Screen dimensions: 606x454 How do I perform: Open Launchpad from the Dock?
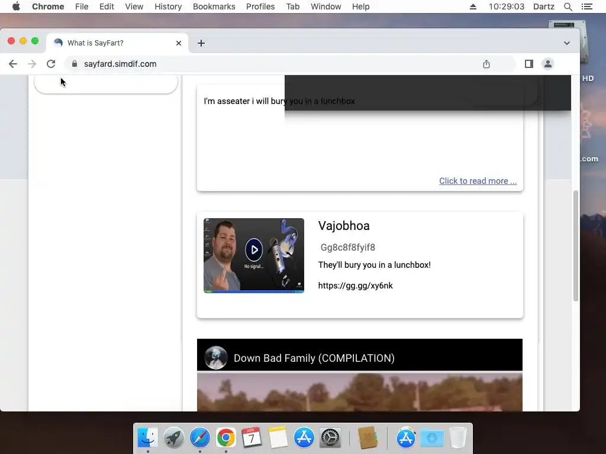click(x=173, y=438)
